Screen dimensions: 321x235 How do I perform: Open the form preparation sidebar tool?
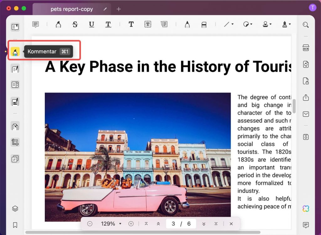(x=15, y=84)
